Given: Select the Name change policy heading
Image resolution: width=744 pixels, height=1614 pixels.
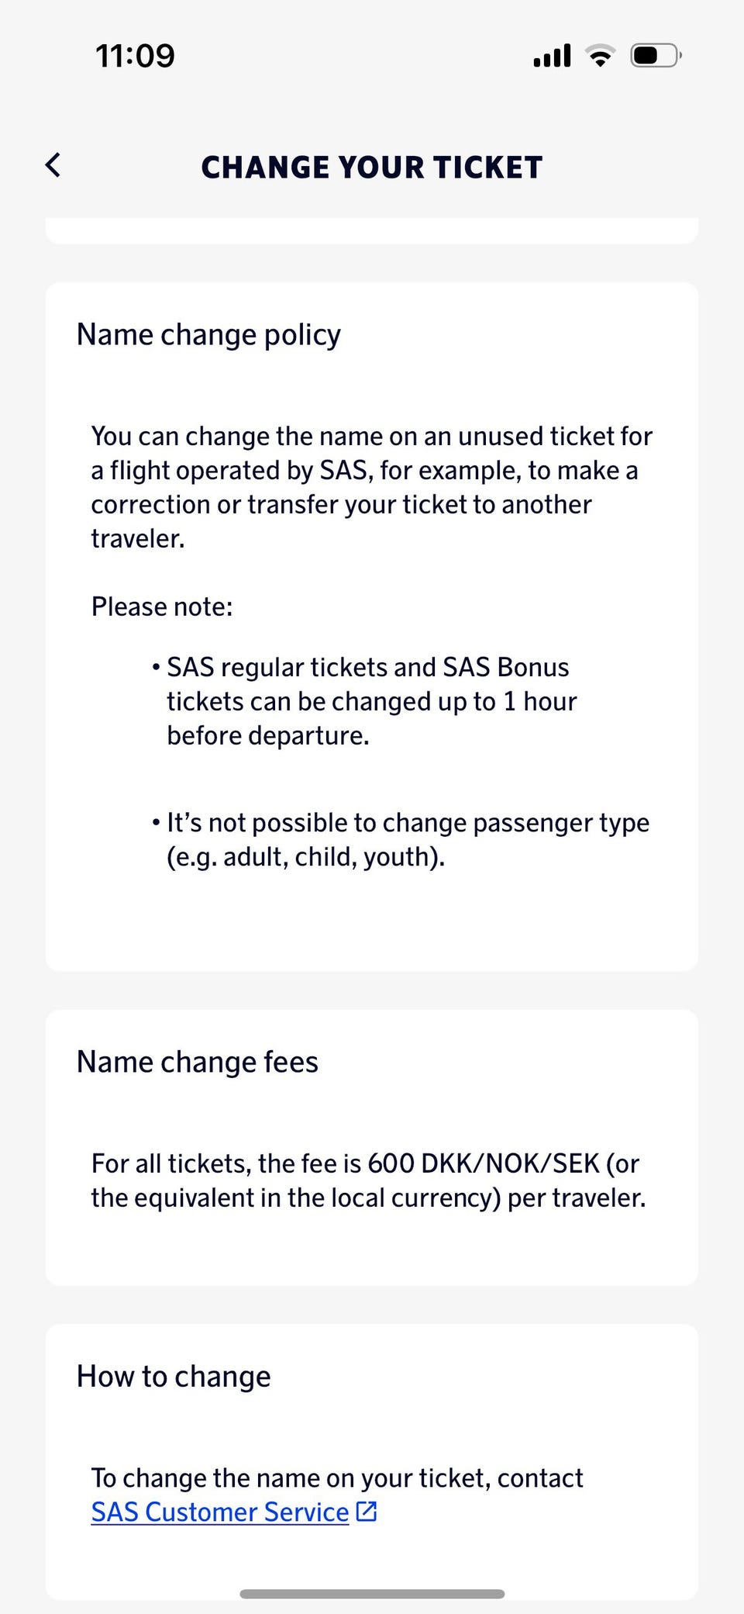Looking at the screenshot, I should pos(208,334).
